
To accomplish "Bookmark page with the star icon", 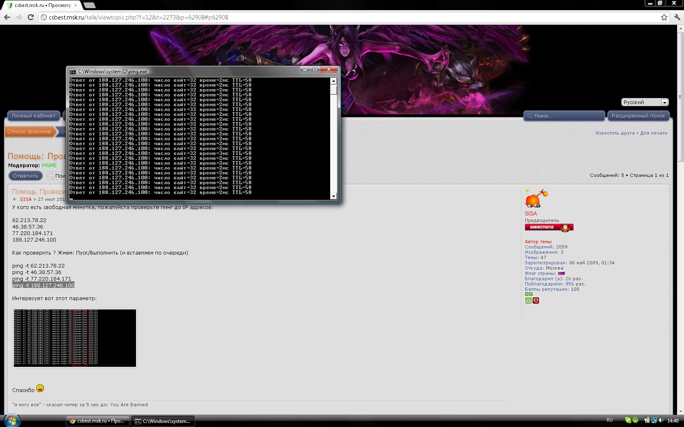I will (x=664, y=17).
